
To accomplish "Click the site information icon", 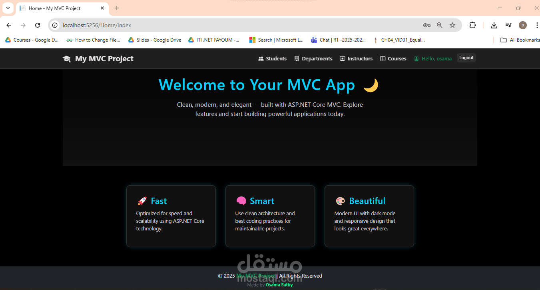I will (55, 25).
